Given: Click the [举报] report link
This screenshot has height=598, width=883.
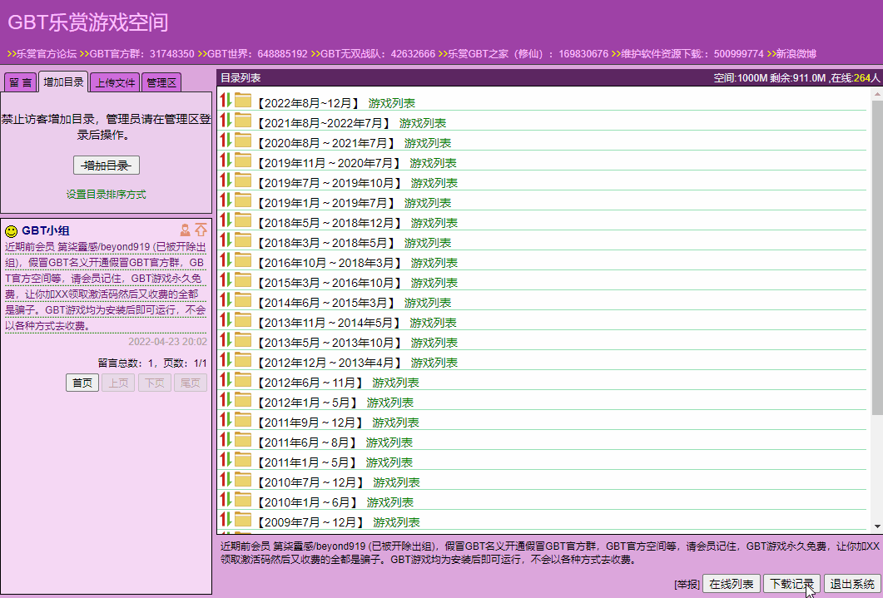Looking at the screenshot, I should coord(687,585).
